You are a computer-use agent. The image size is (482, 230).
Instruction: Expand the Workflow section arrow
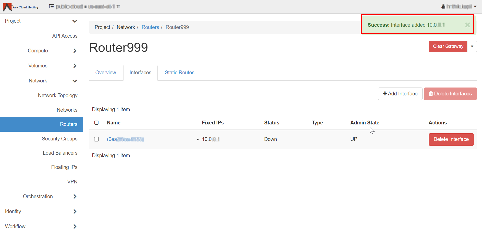(x=75, y=226)
